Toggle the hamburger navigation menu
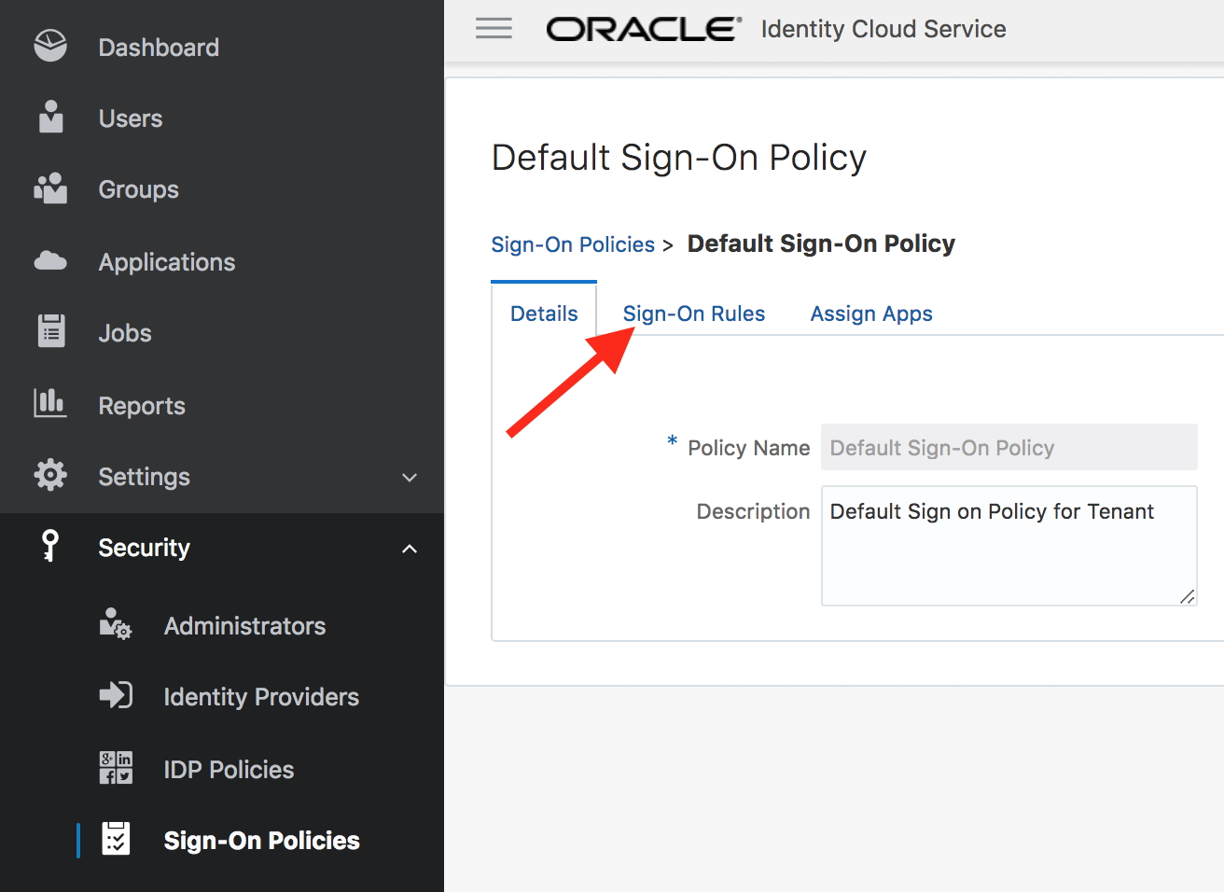The height and width of the screenshot is (892, 1224). (494, 29)
